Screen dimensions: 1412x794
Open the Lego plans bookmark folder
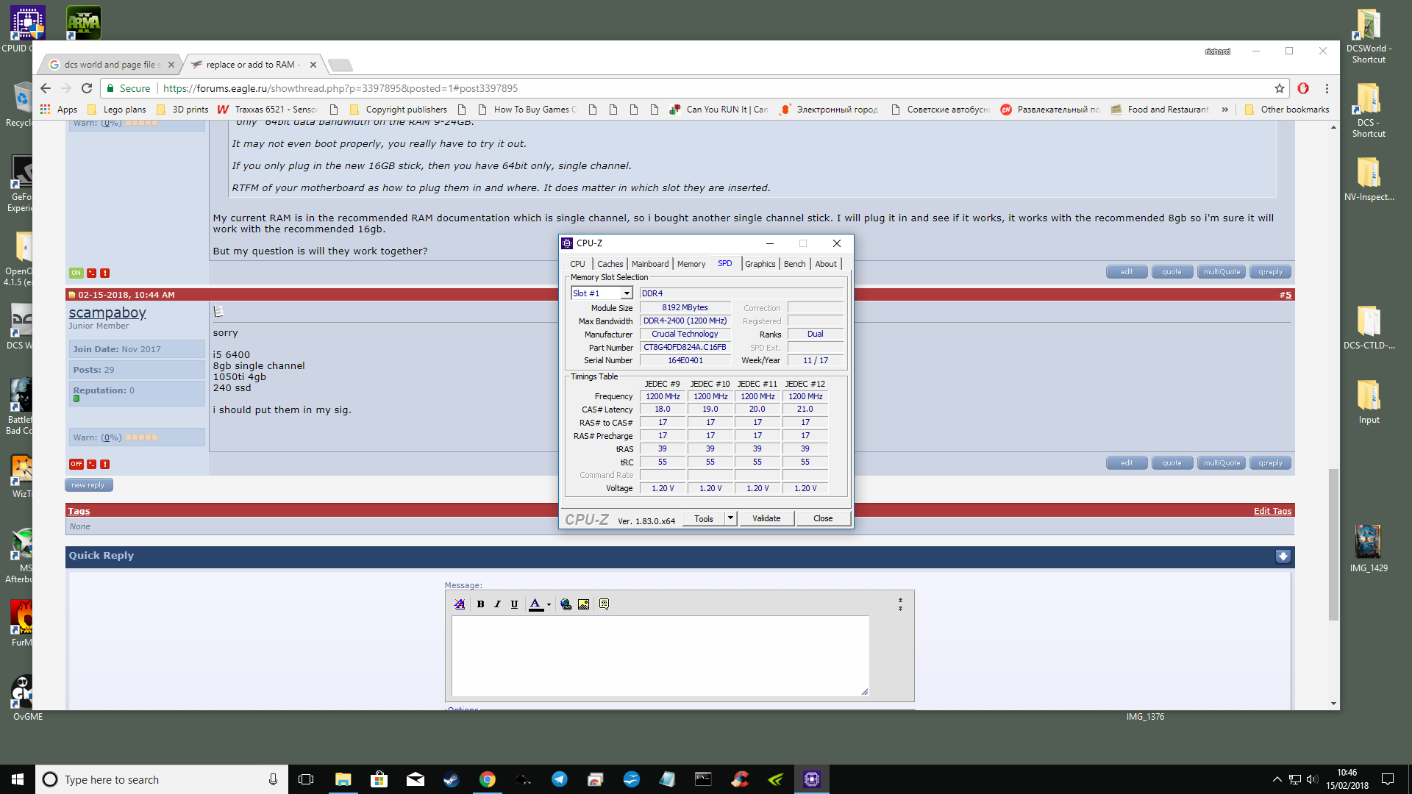pyautogui.click(x=117, y=110)
